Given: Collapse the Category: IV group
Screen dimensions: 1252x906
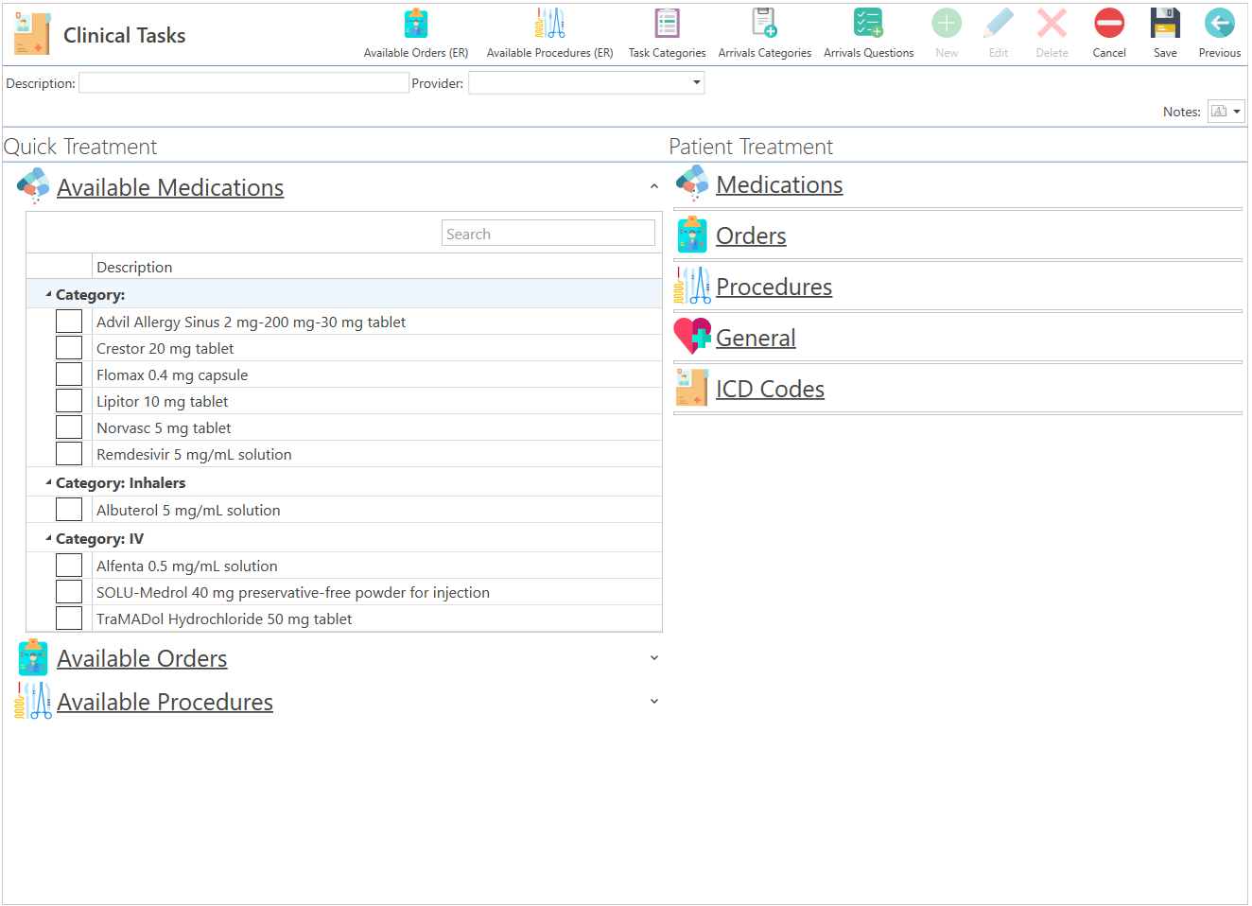Looking at the screenshot, I should coord(48,538).
